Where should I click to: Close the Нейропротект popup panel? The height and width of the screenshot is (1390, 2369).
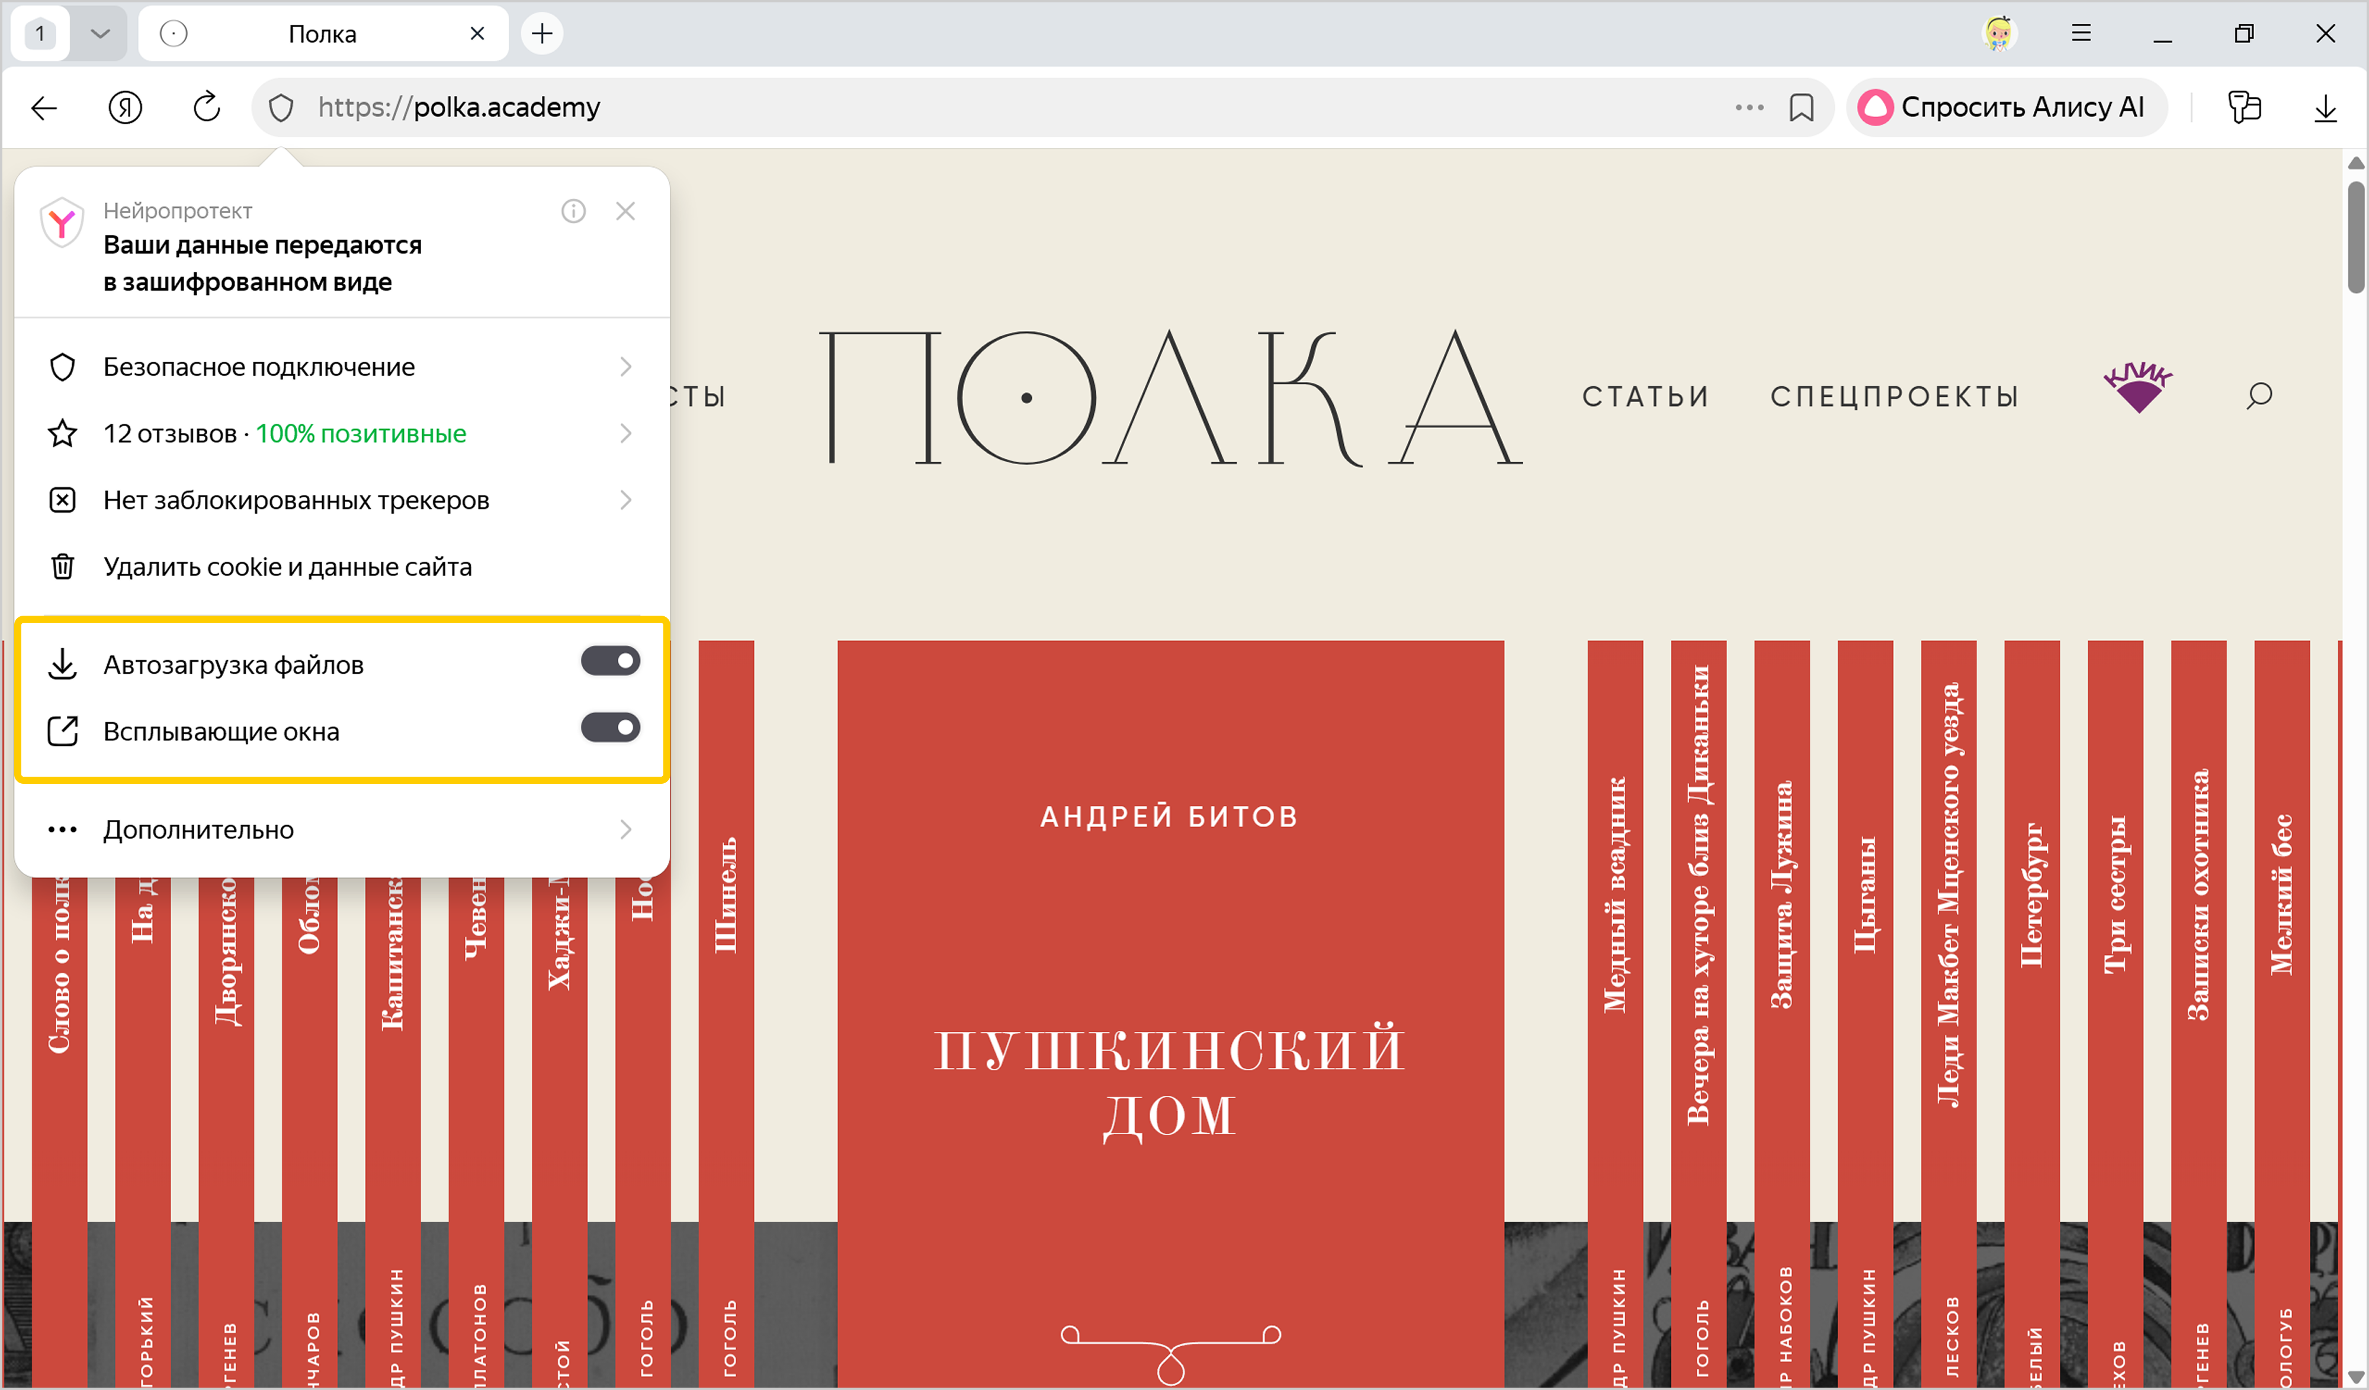(x=625, y=211)
